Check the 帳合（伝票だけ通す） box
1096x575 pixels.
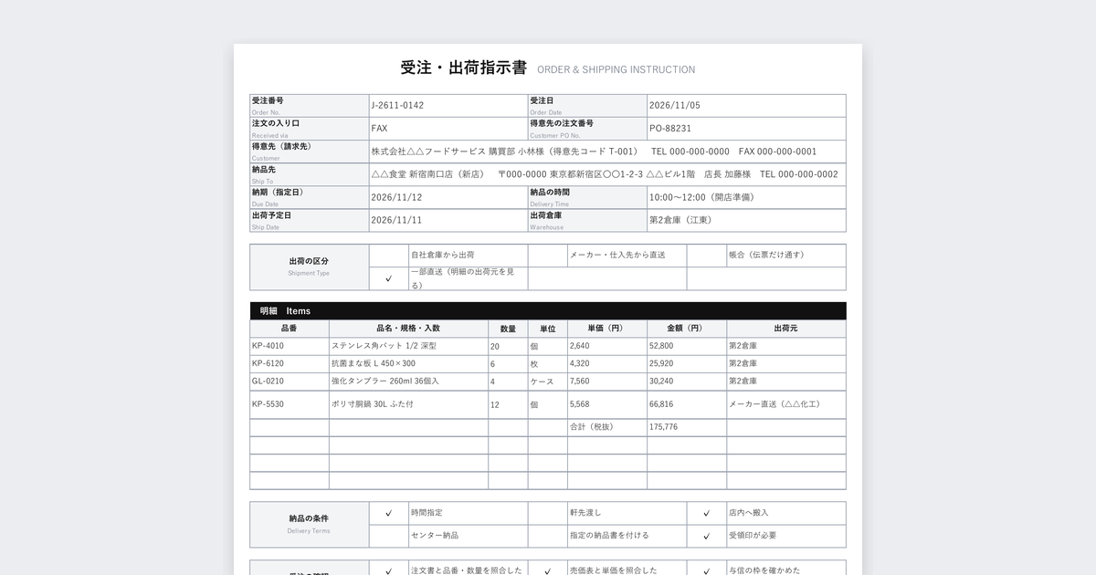pos(706,256)
